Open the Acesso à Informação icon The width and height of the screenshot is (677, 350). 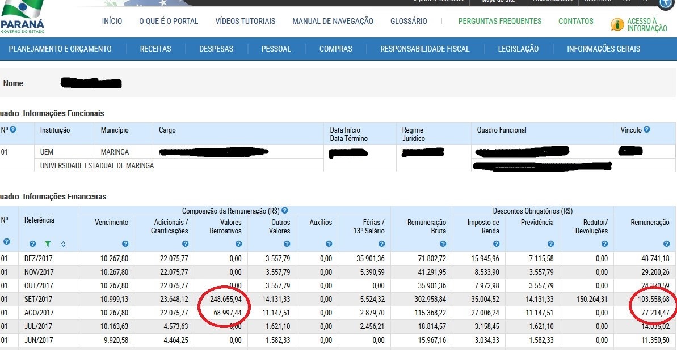[x=617, y=24]
